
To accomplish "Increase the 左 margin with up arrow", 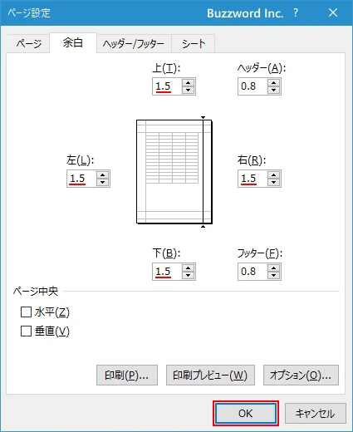I will (x=103, y=175).
